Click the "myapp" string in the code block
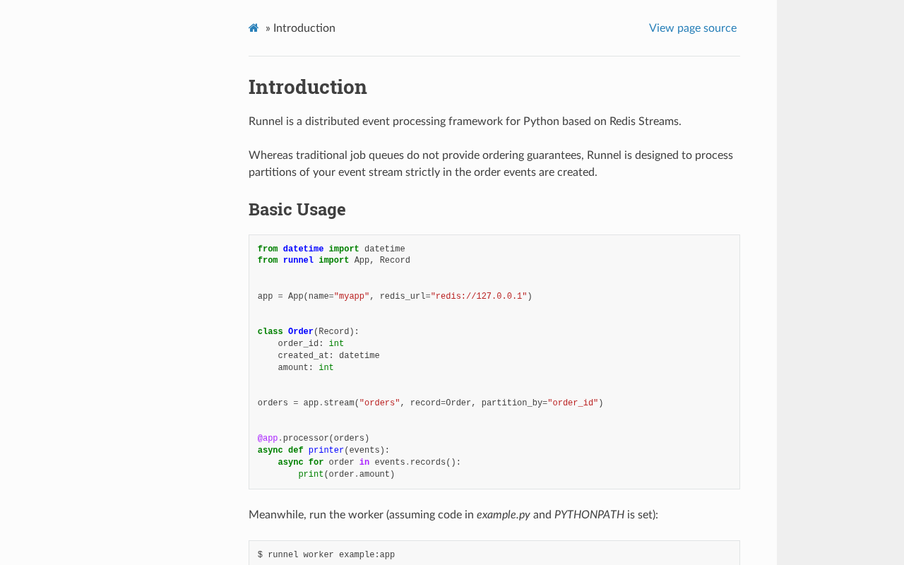904x565 pixels. click(x=352, y=297)
